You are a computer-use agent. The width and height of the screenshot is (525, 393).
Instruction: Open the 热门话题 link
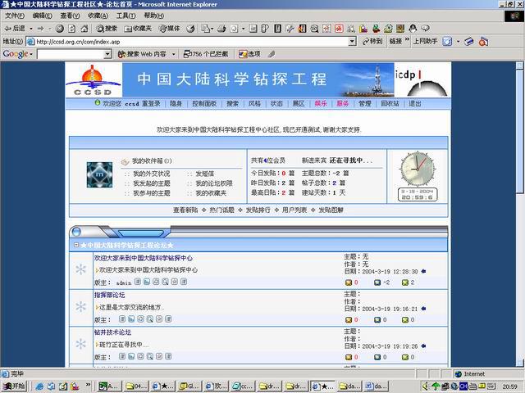click(x=221, y=210)
